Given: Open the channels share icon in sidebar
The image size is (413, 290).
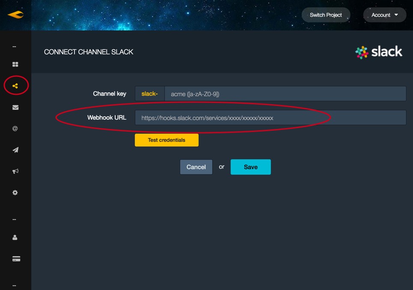Looking at the screenshot, I should pyautogui.click(x=15, y=86).
